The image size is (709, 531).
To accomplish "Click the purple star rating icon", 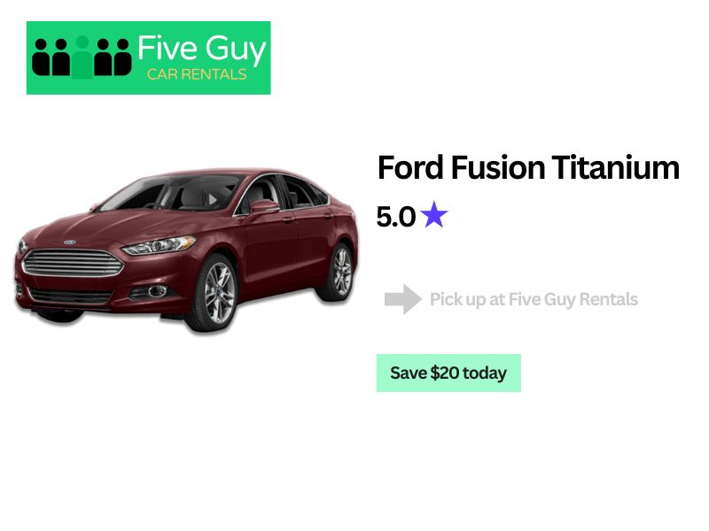I will [x=433, y=214].
